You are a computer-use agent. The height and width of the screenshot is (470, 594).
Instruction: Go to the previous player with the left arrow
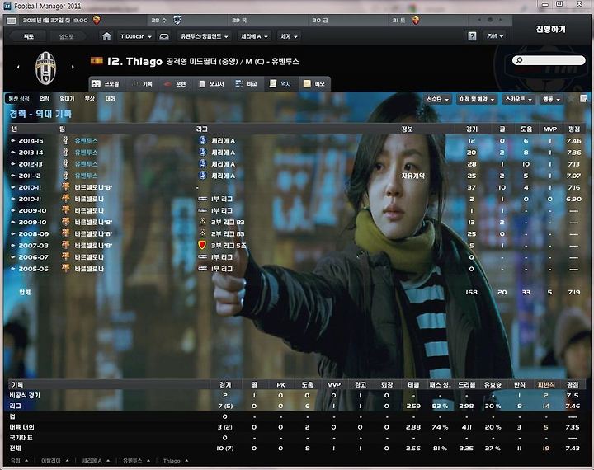click(18, 67)
